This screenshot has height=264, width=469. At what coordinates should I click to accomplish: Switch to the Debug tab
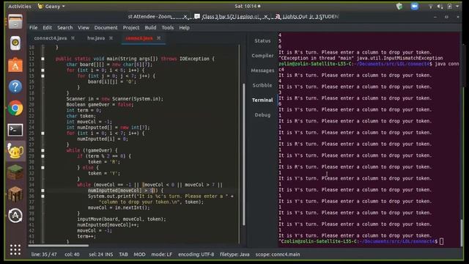coord(262,115)
